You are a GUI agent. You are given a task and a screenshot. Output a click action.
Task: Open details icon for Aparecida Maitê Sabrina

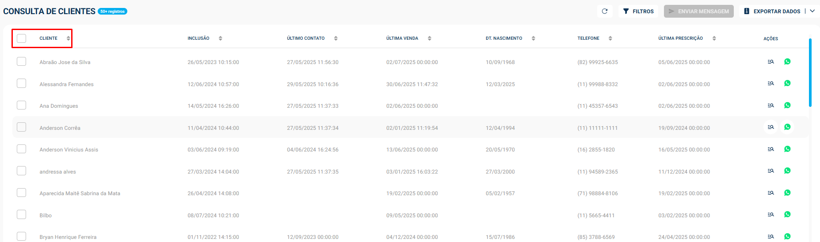pyautogui.click(x=771, y=193)
